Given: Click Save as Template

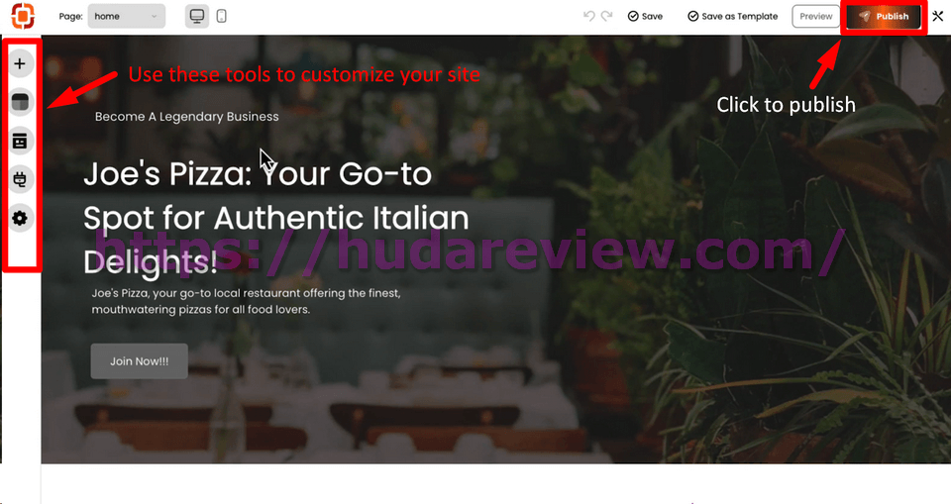Looking at the screenshot, I should point(733,17).
